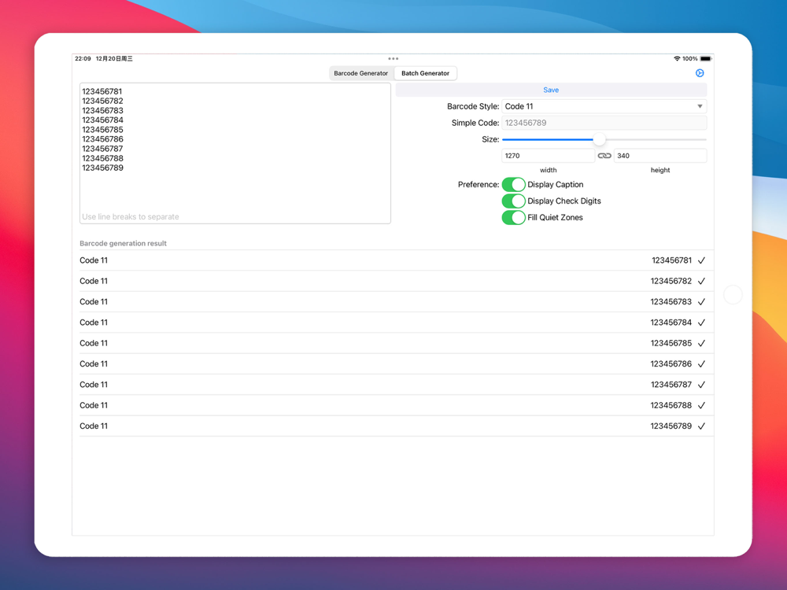787x590 pixels.
Task: Click checkmark for 123456781 result
Action: pos(702,260)
